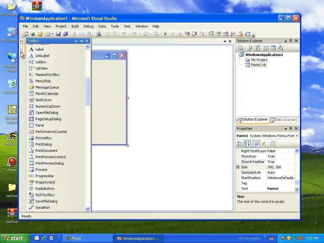Close the Toolbox panel

coord(87,41)
